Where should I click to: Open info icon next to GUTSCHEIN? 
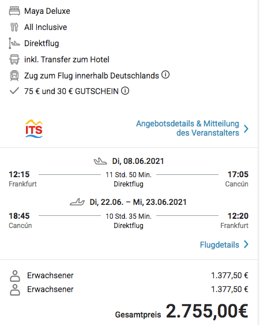(125, 91)
